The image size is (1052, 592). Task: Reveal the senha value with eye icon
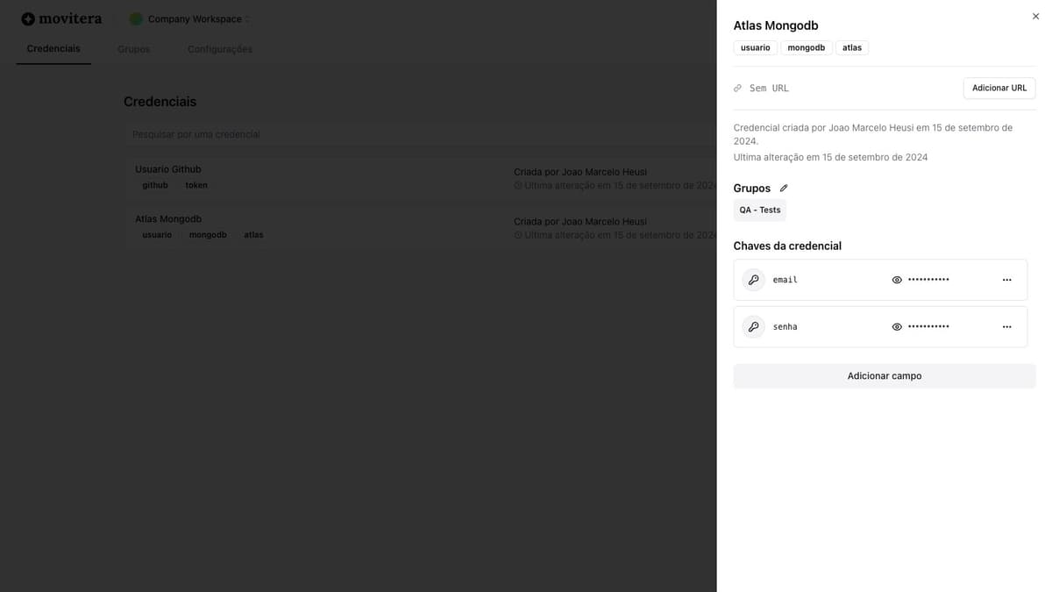[897, 326]
